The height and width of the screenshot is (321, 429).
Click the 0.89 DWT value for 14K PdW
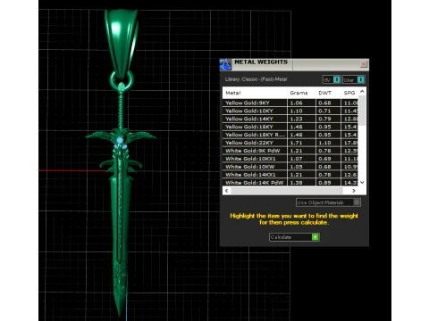324,183
